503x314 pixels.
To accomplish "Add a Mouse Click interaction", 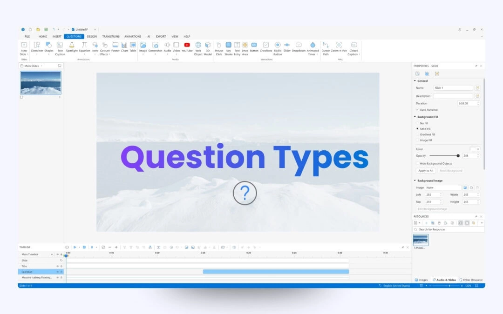I will tap(219, 48).
